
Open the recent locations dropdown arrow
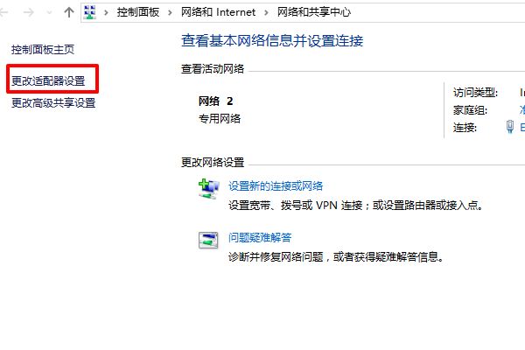(x=49, y=13)
